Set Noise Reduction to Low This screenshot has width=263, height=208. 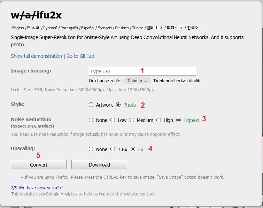(113, 120)
